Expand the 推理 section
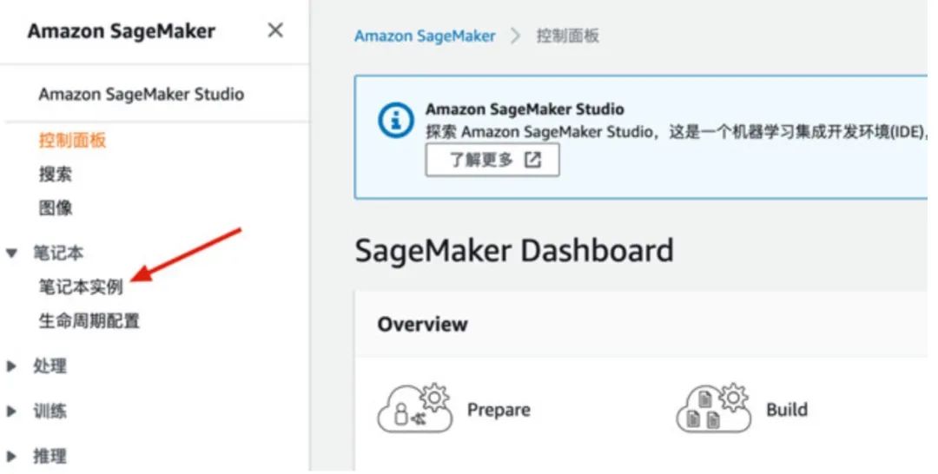938x474 pixels. coord(12,457)
